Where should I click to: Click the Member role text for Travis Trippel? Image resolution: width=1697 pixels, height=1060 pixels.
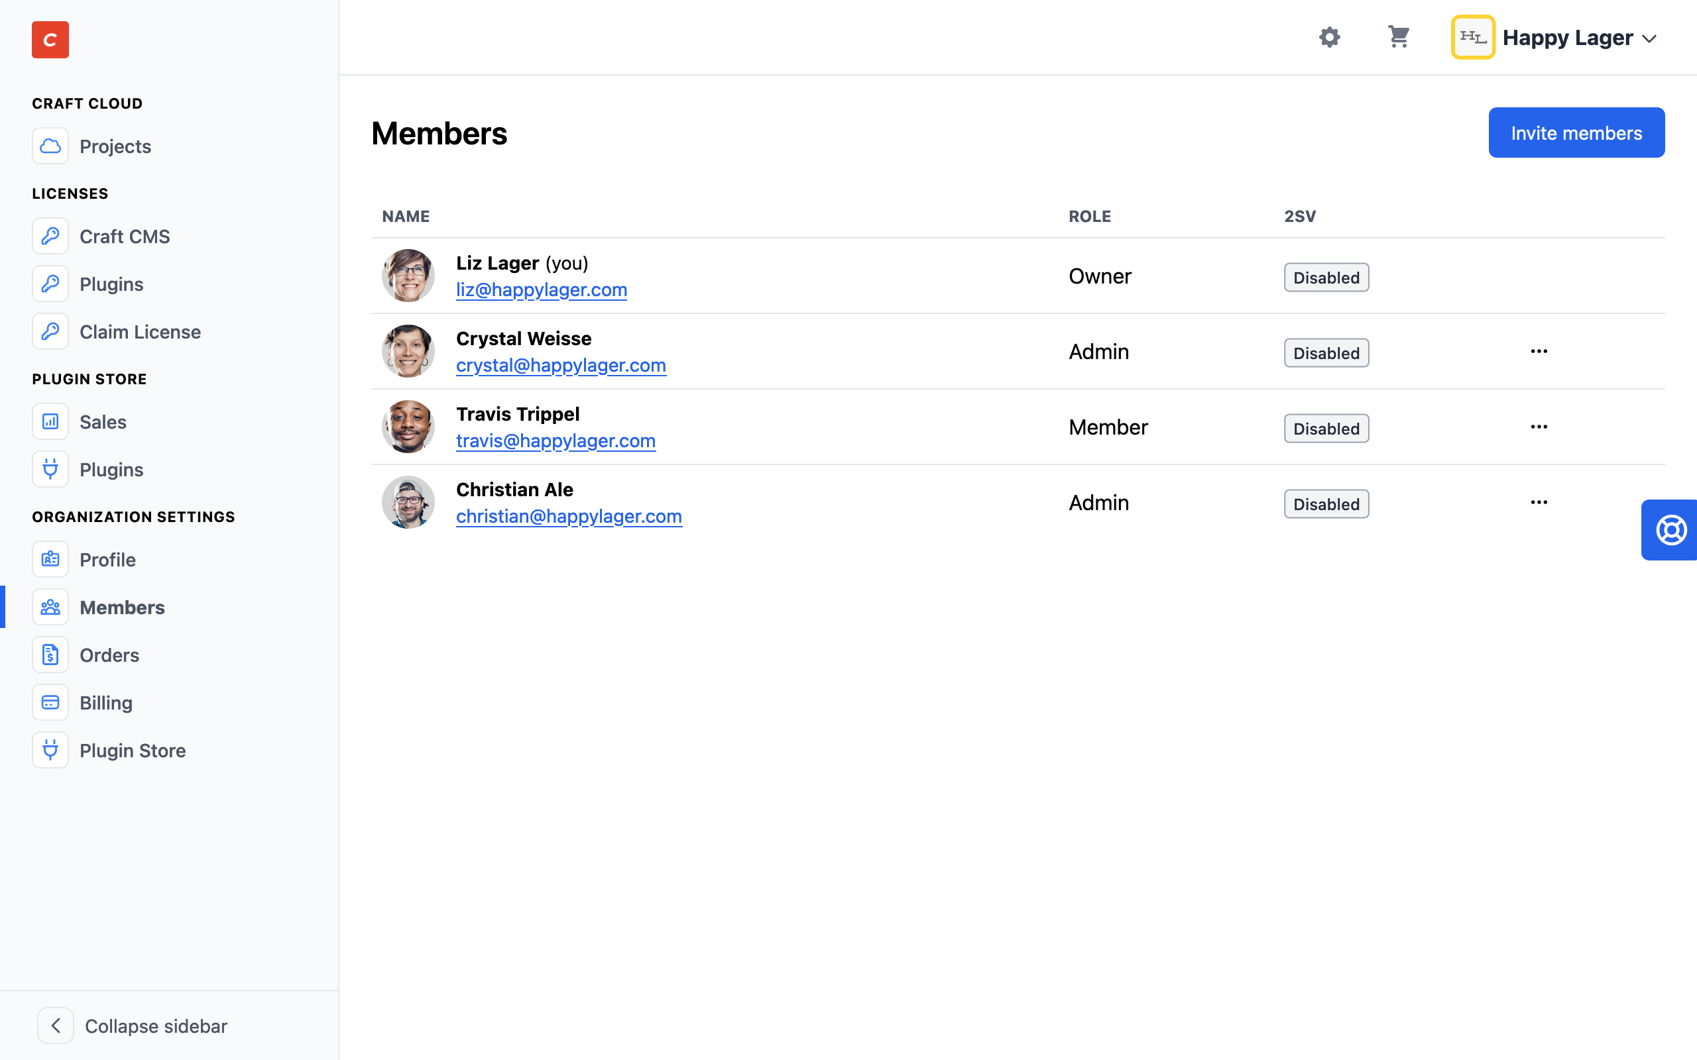pyautogui.click(x=1108, y=427)
